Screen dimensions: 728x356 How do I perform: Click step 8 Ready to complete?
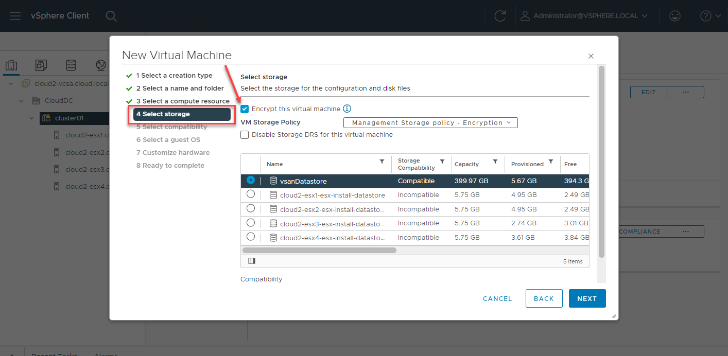pos(170,166)
